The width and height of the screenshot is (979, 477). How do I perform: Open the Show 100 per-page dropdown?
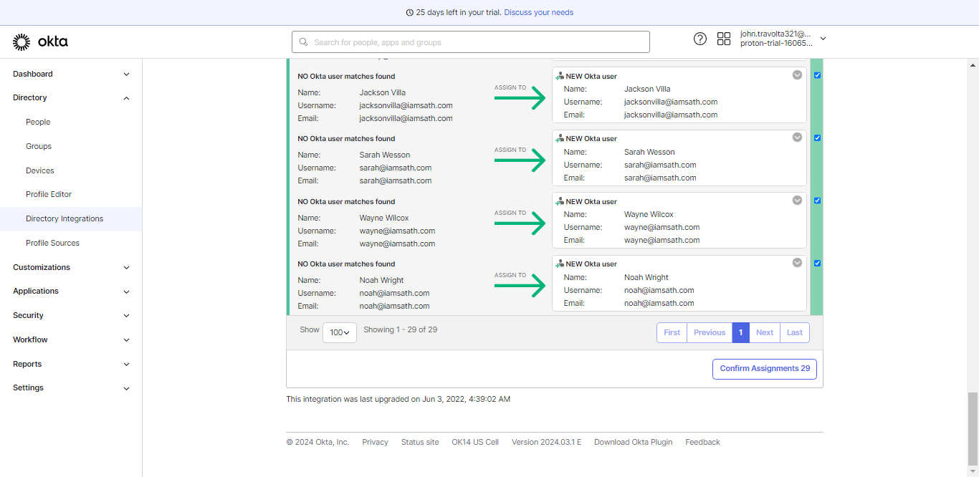pyautogui.click(x=340, y=332)
